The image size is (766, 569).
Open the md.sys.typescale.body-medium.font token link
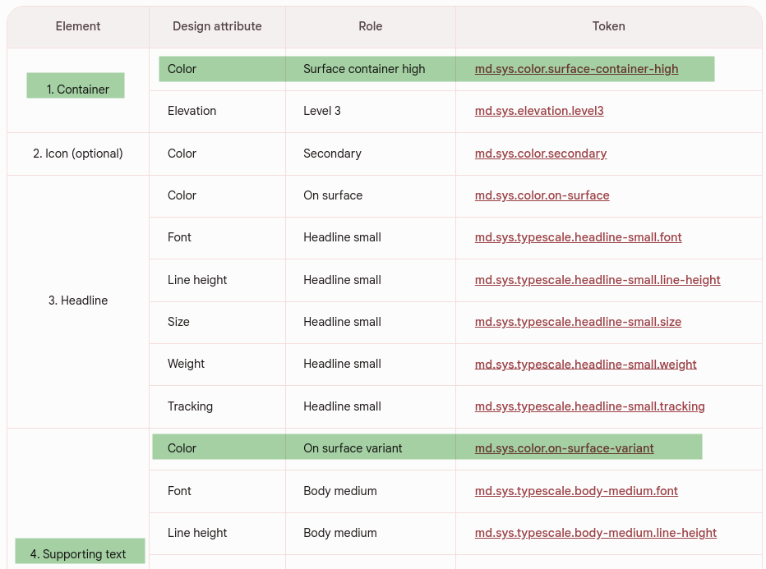(576, 491)
